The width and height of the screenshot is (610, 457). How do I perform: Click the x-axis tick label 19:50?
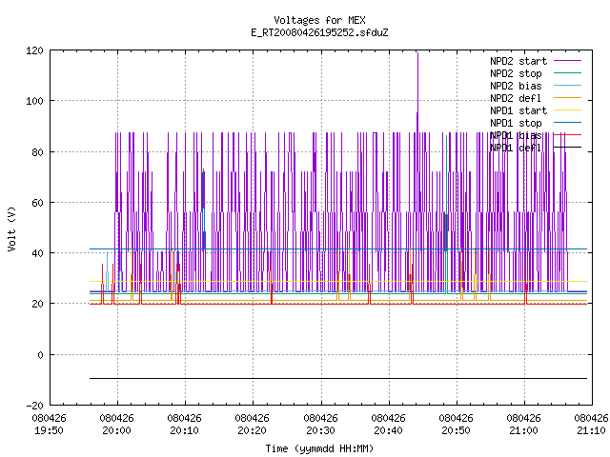(49, 430)
